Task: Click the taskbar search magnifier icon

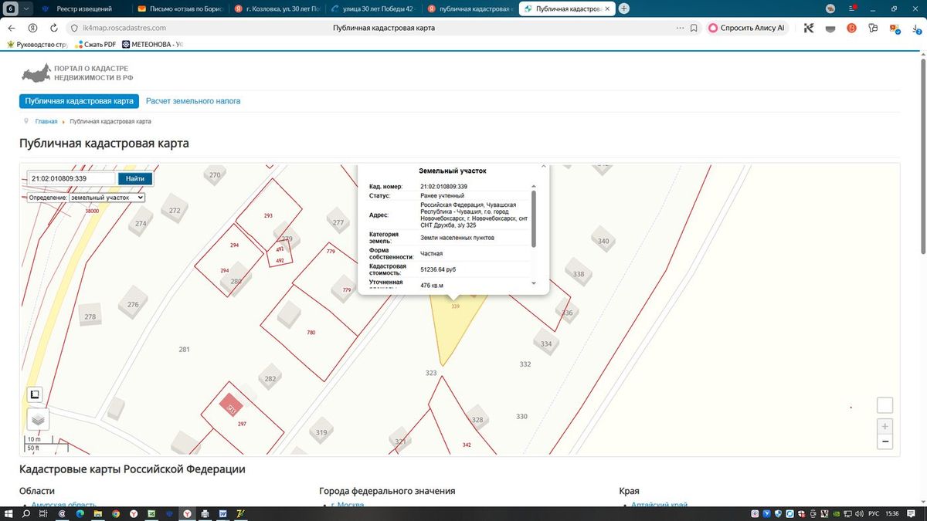Action: (x=26, y=513)
